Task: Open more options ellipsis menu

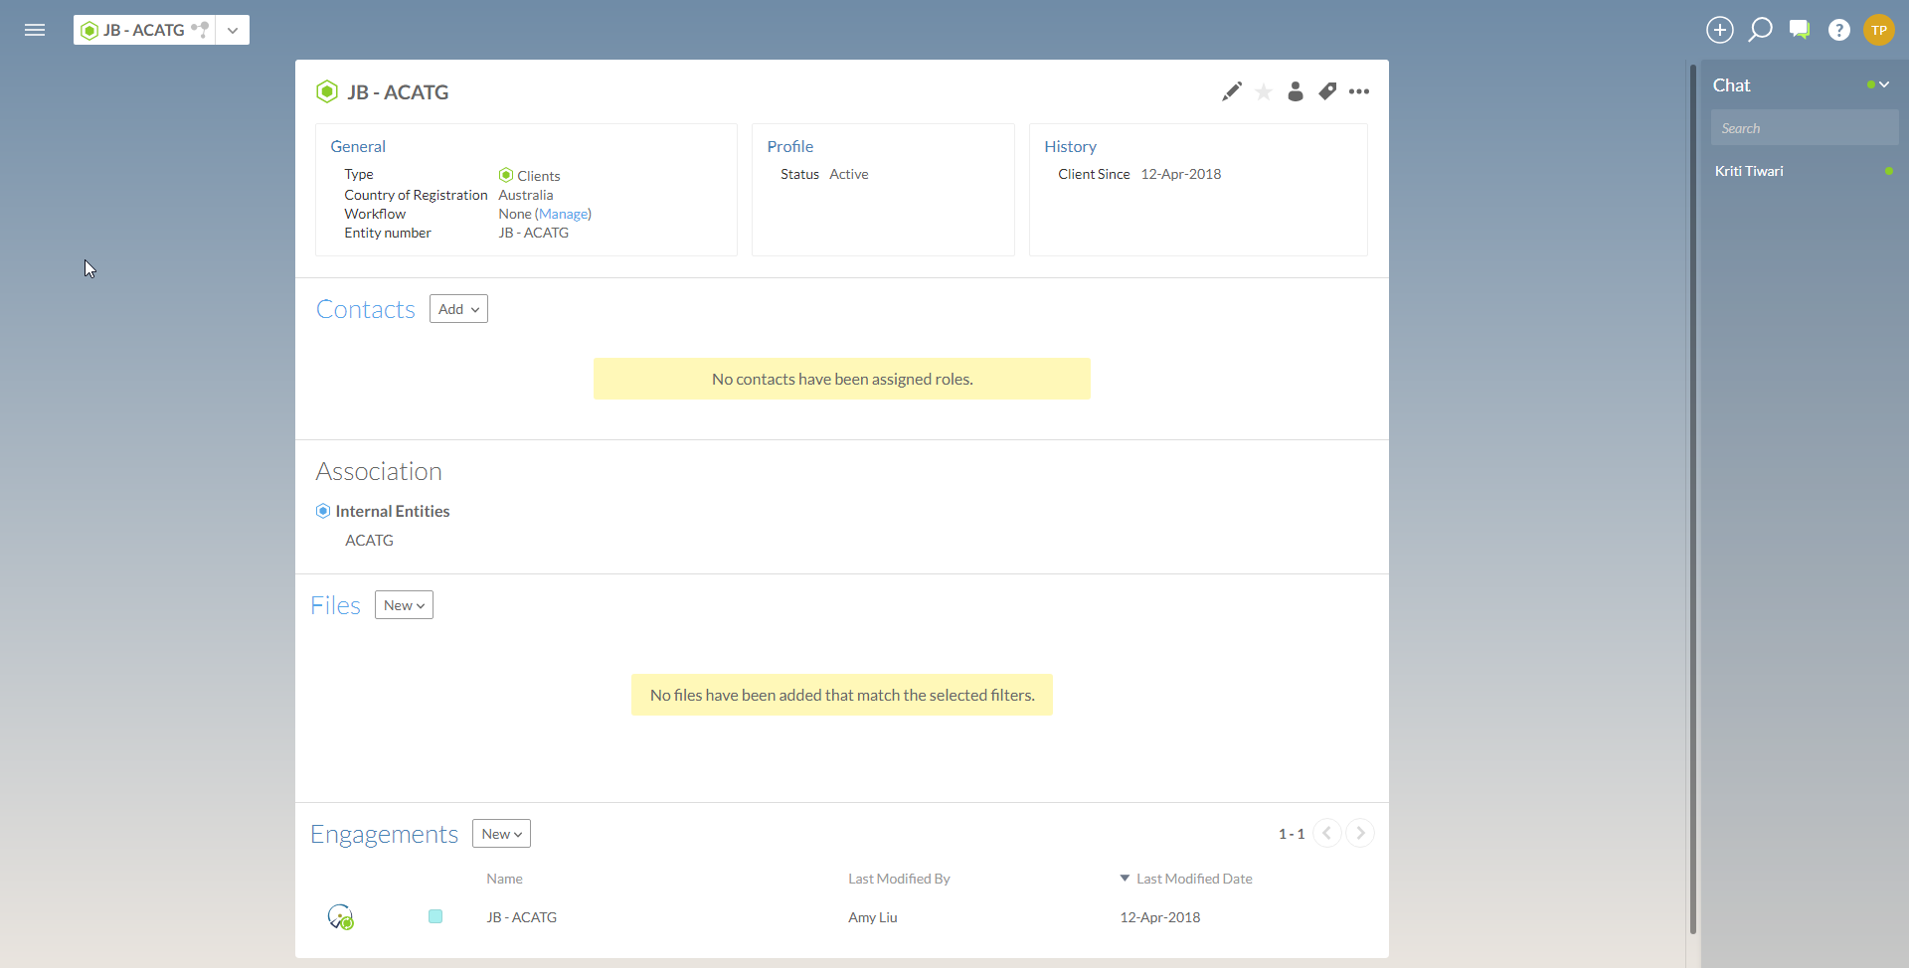Action: (x=1359, y=91)
